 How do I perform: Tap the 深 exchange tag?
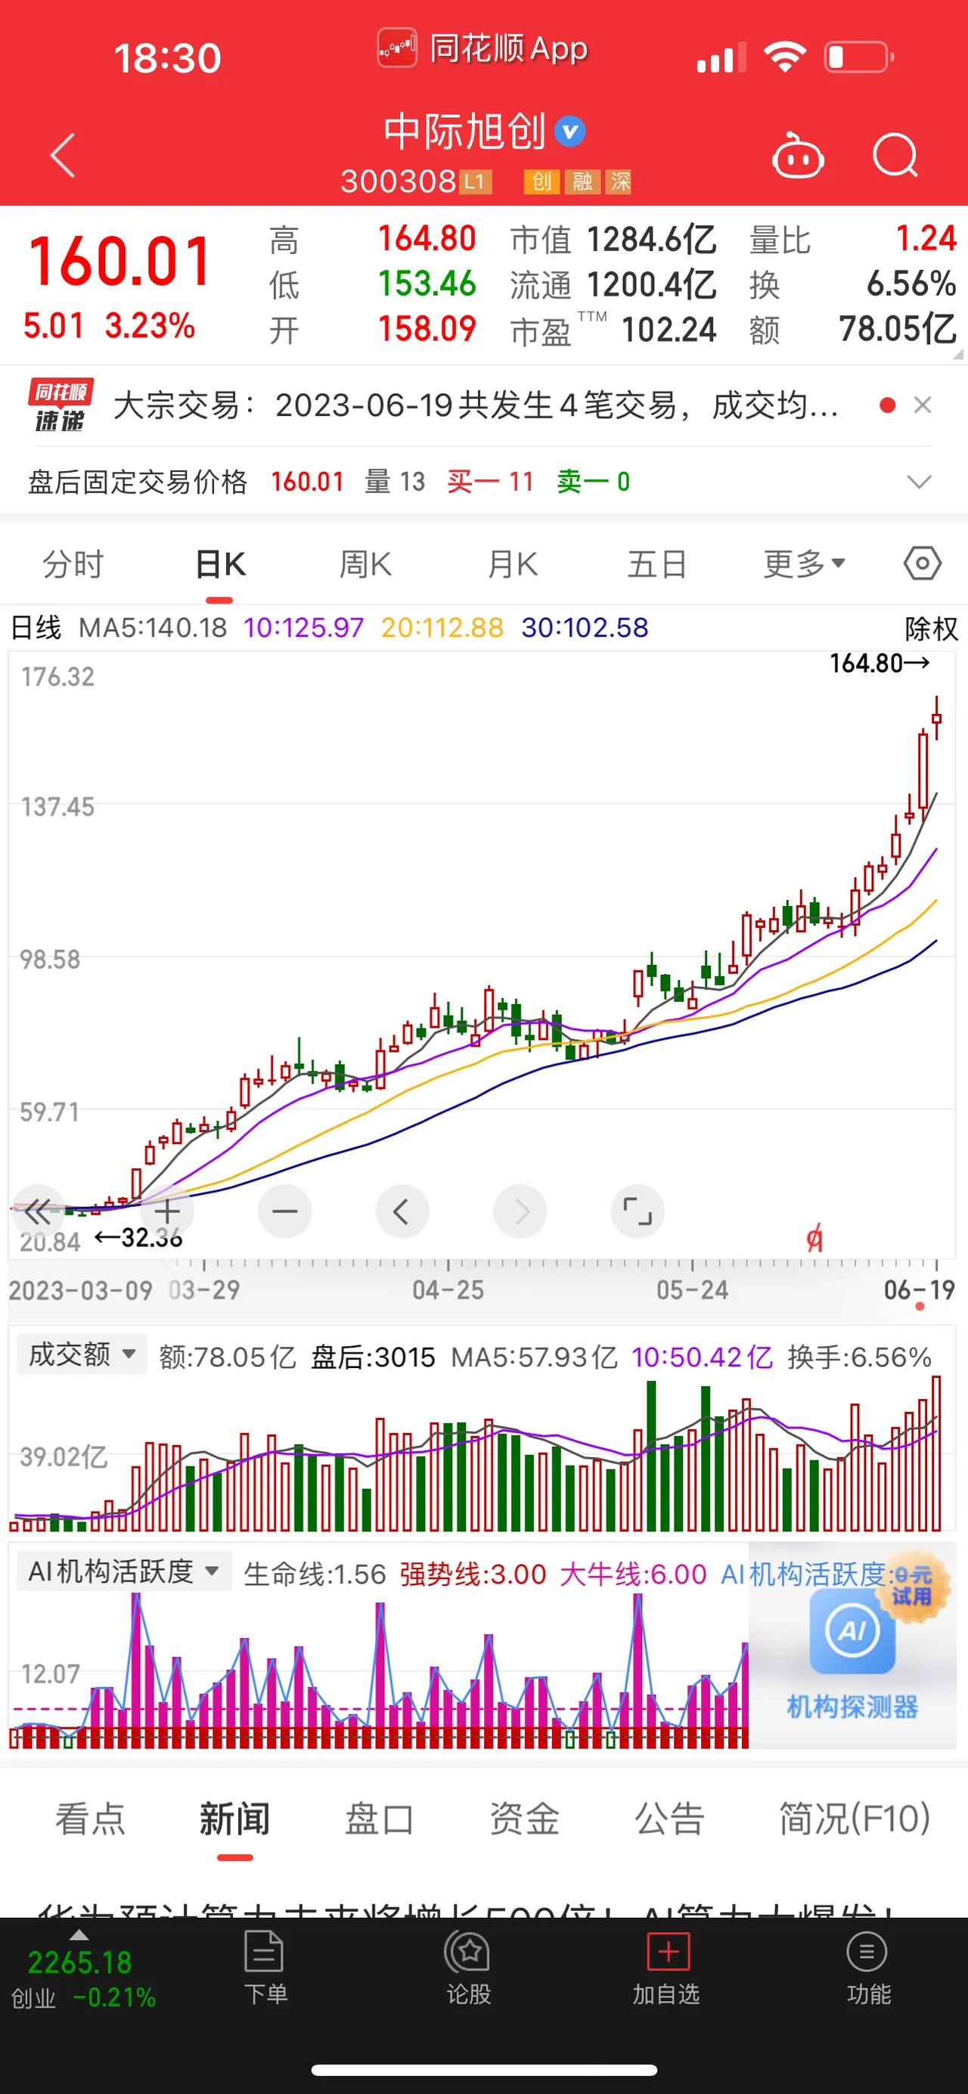pyautogui.click(x=620, y=181)
